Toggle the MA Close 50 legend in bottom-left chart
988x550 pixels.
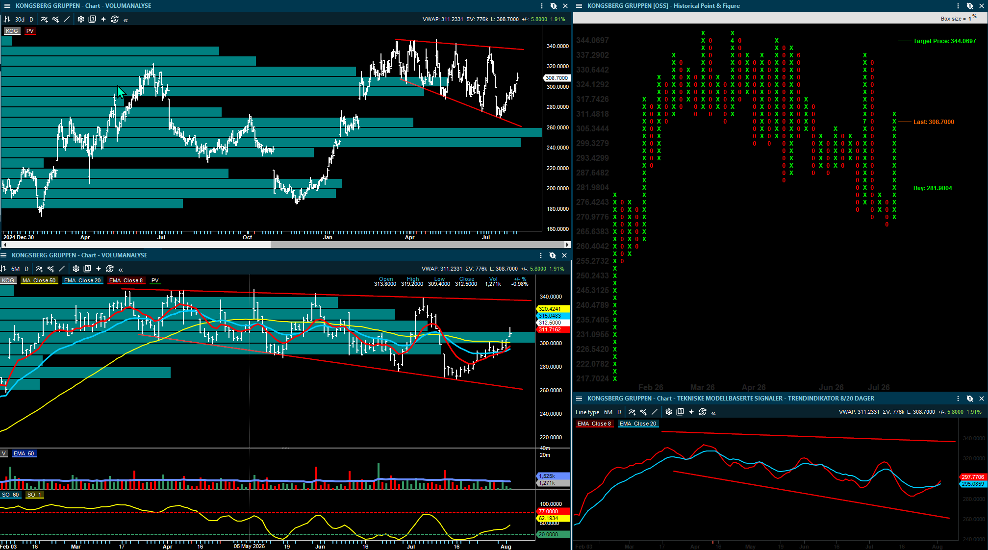coord(39,280)
